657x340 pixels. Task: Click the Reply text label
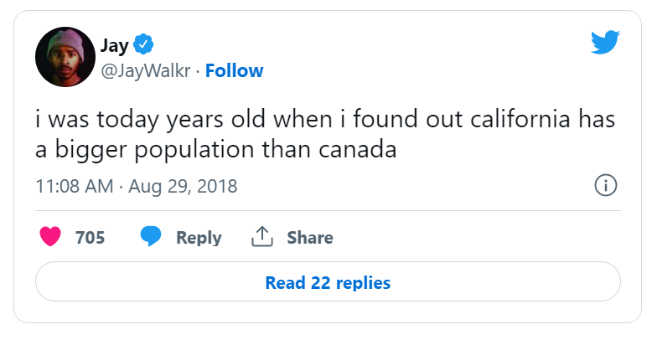point(199,238)
